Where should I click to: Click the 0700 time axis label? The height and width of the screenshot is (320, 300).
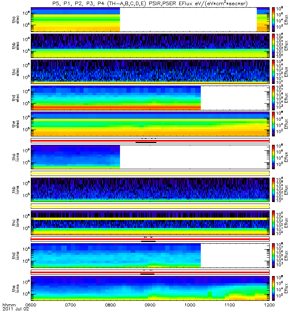pos(70,305)
